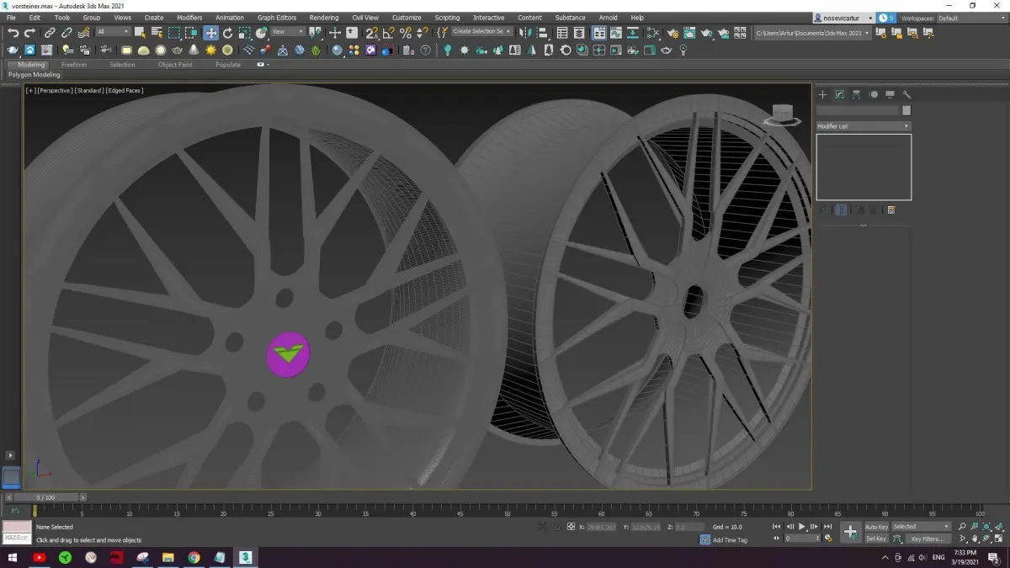Click the Undo arrow icon
This screenshot has width=1010, height=568.
13,33
